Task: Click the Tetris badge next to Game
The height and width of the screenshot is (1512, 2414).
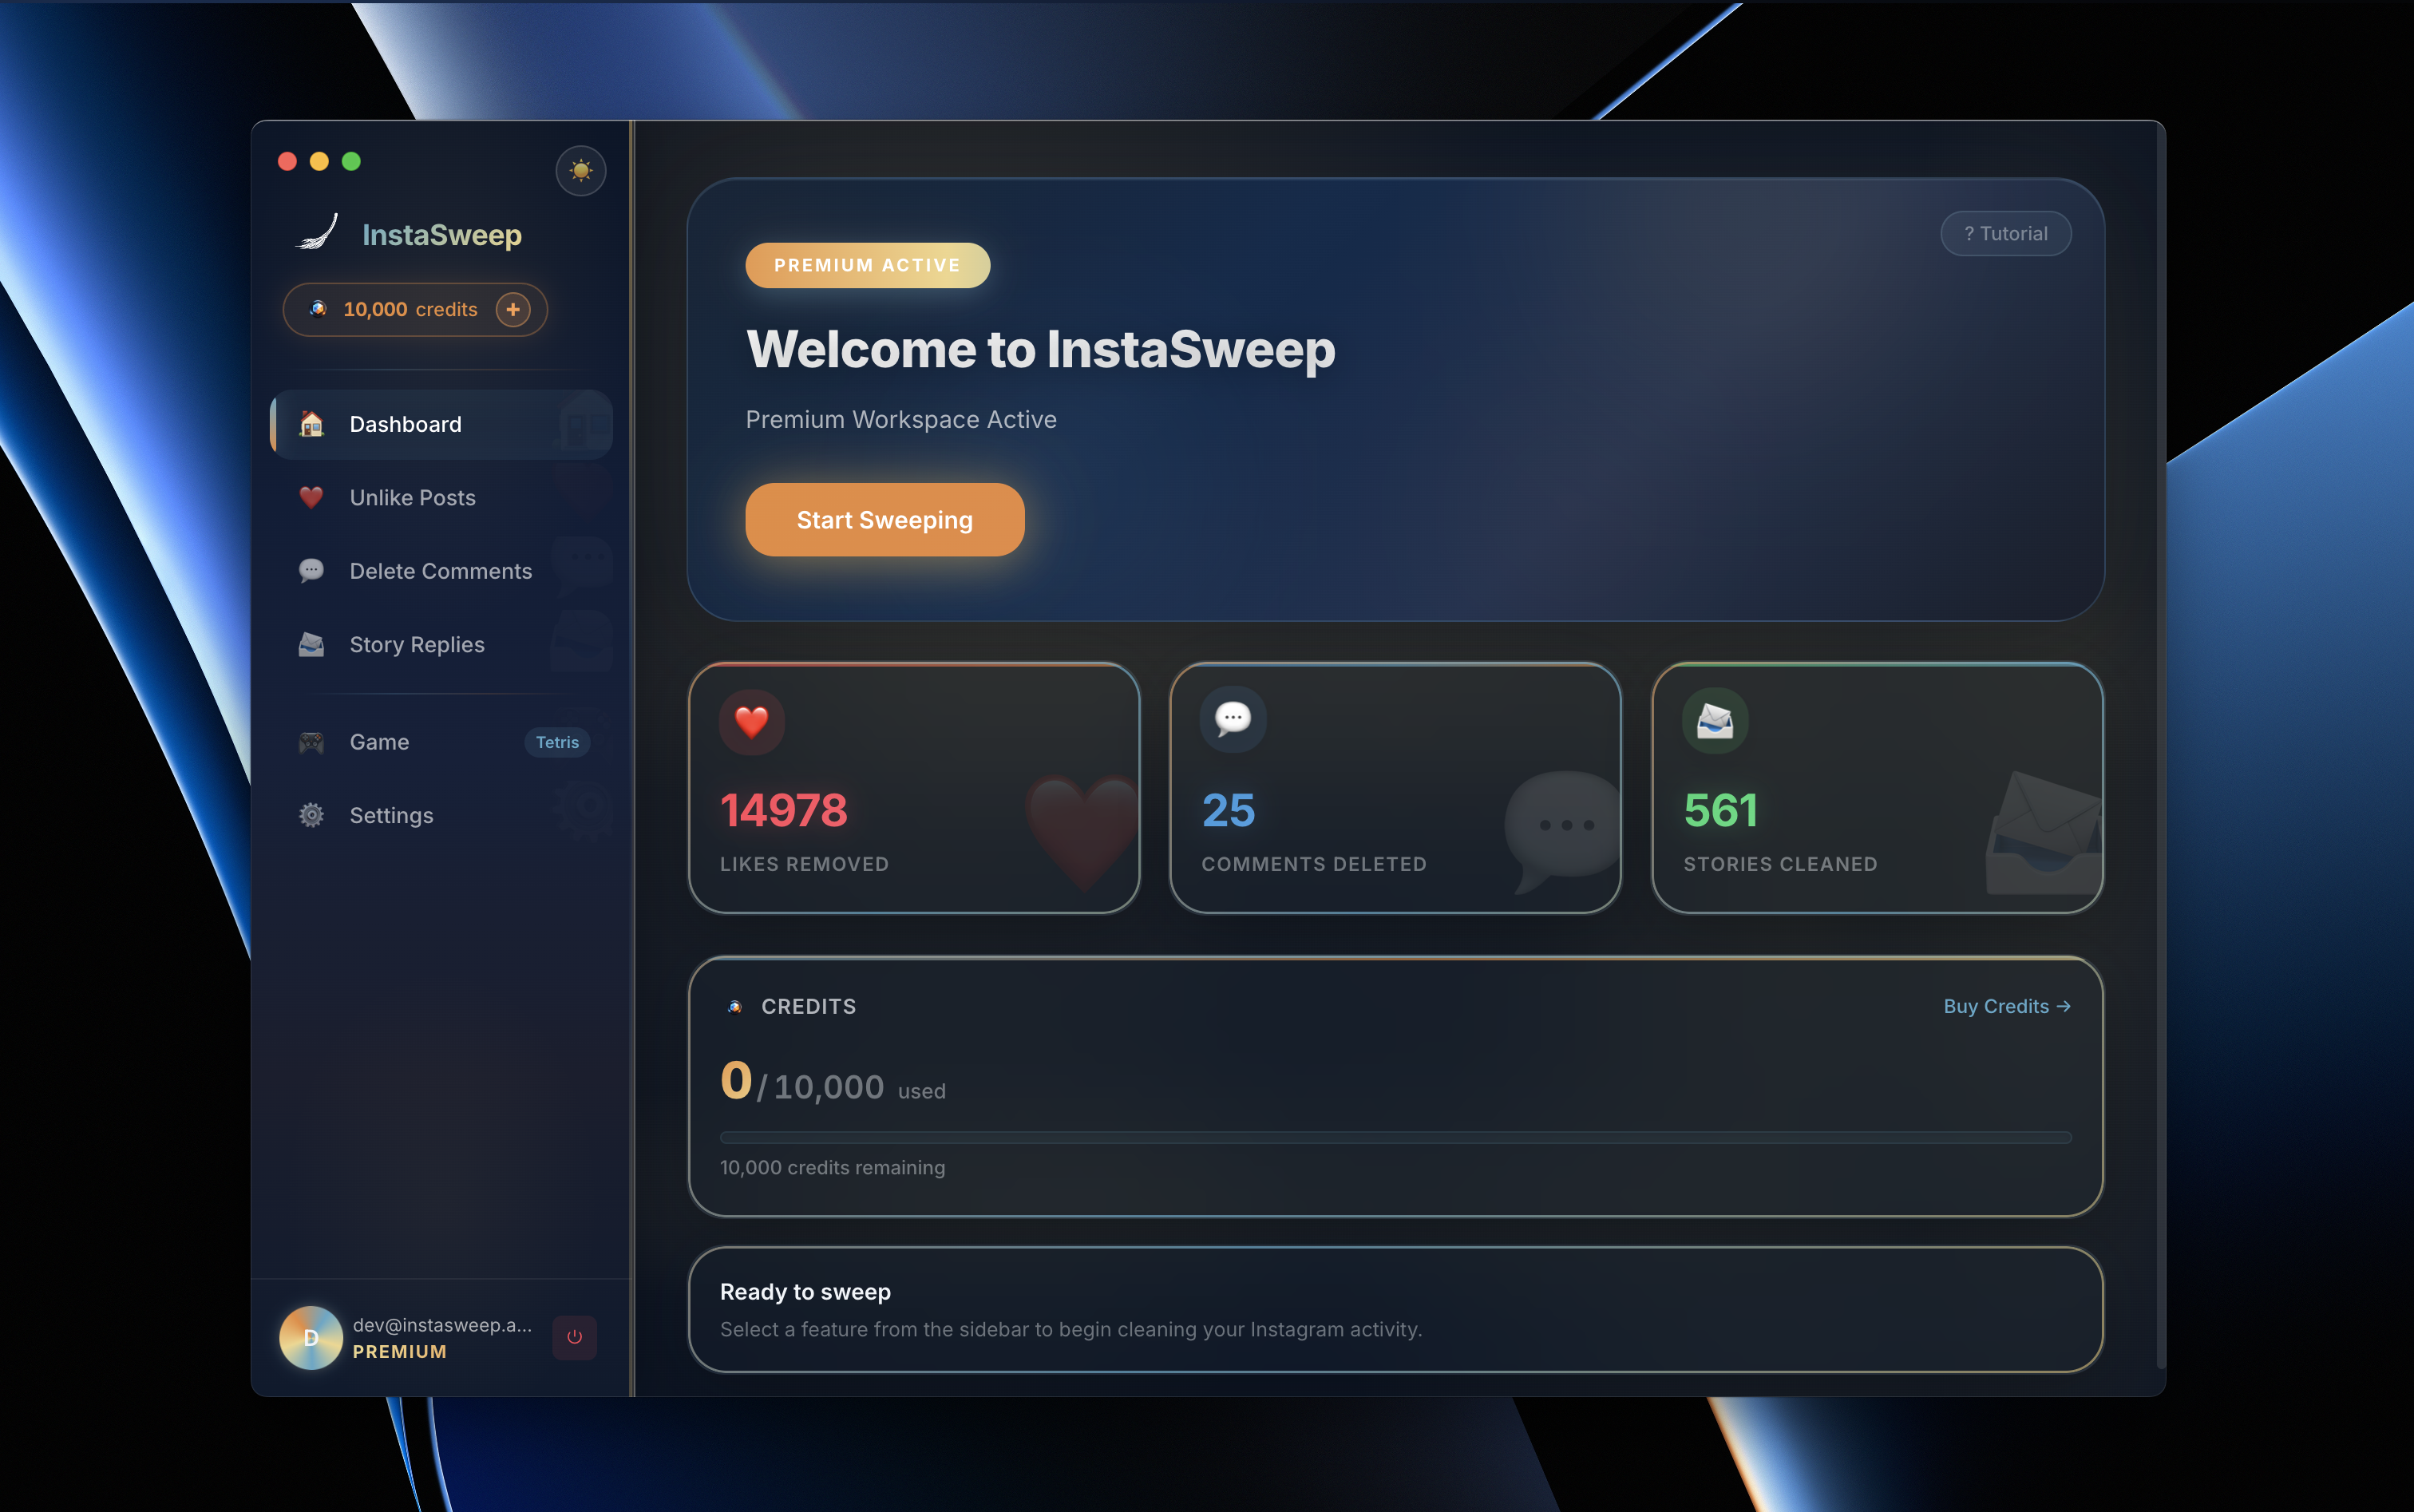Action: (557, 742)
